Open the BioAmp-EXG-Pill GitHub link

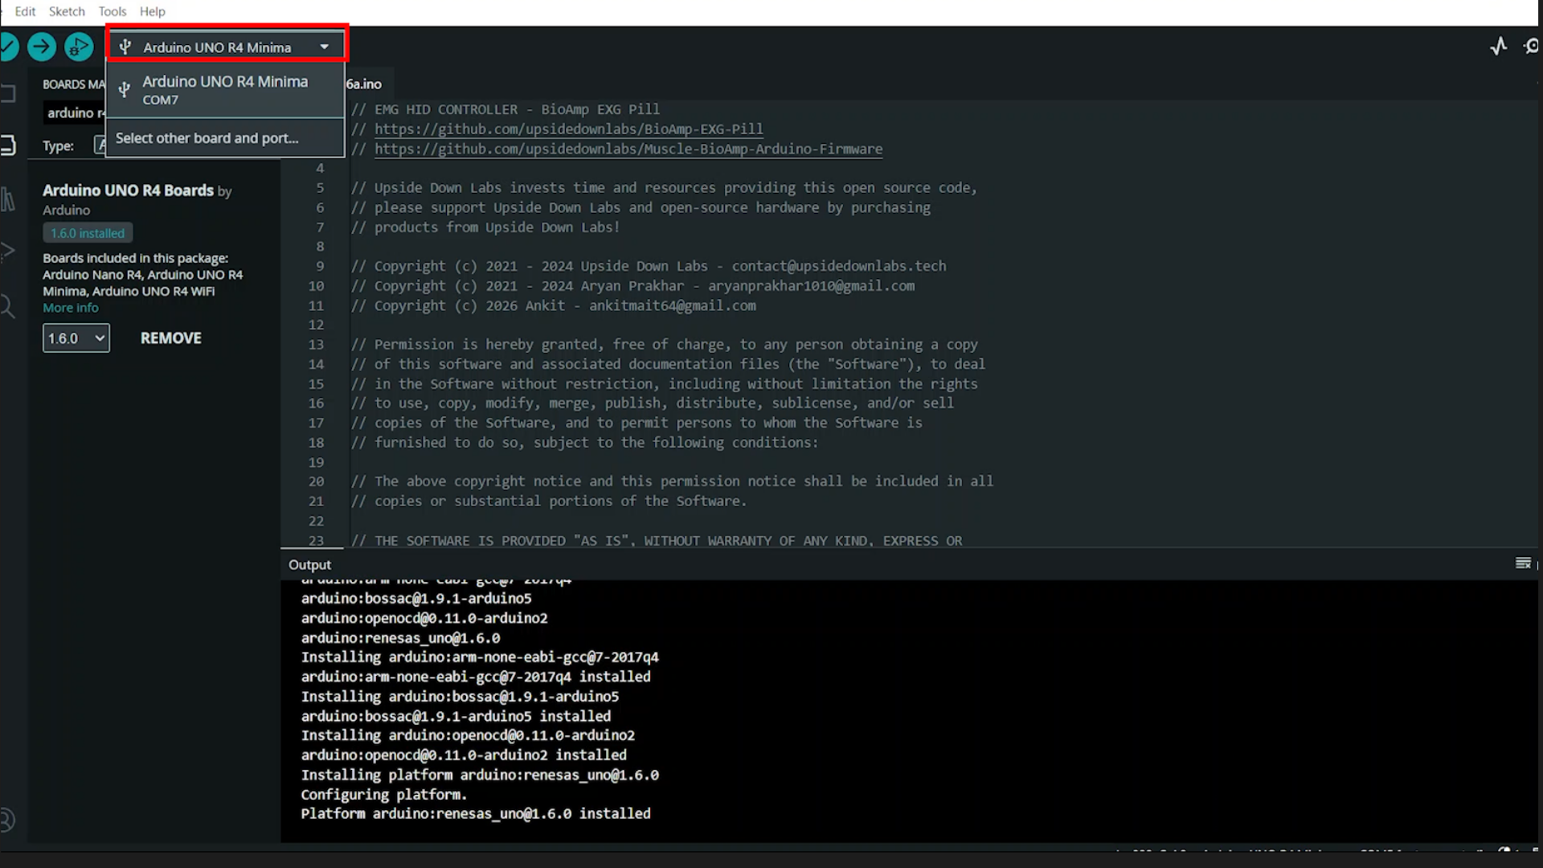(x=569, y=129)
